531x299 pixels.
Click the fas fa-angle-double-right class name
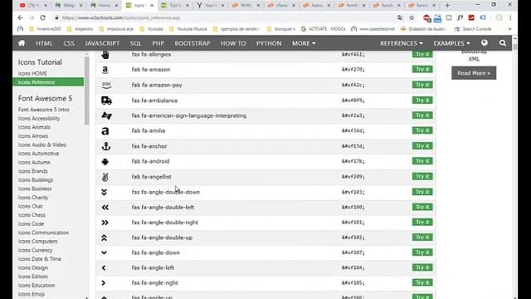click(165, 223)
